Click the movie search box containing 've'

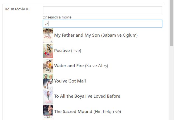(x=102, y=24)
